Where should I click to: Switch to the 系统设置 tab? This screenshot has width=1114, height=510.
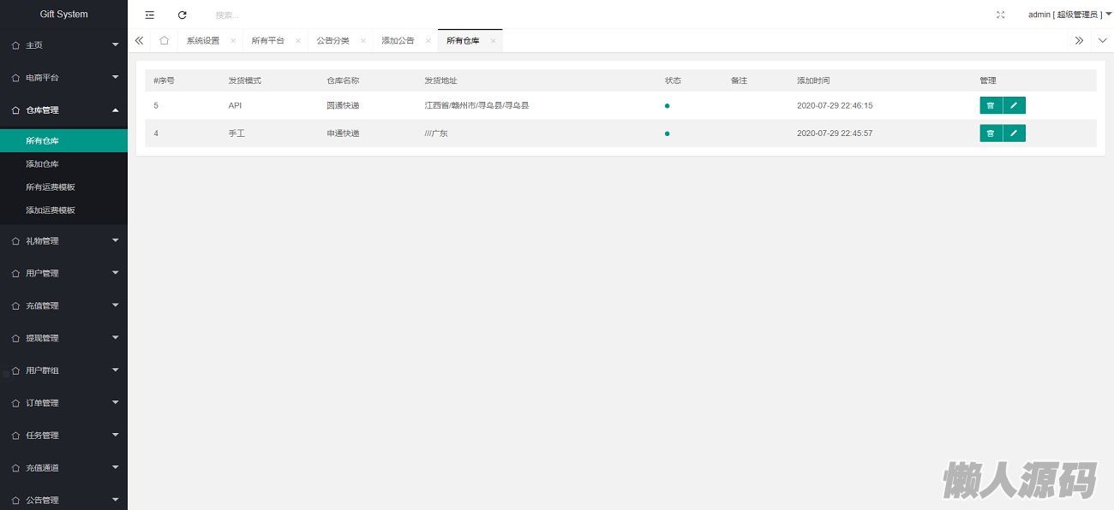[x=203, y=41]
